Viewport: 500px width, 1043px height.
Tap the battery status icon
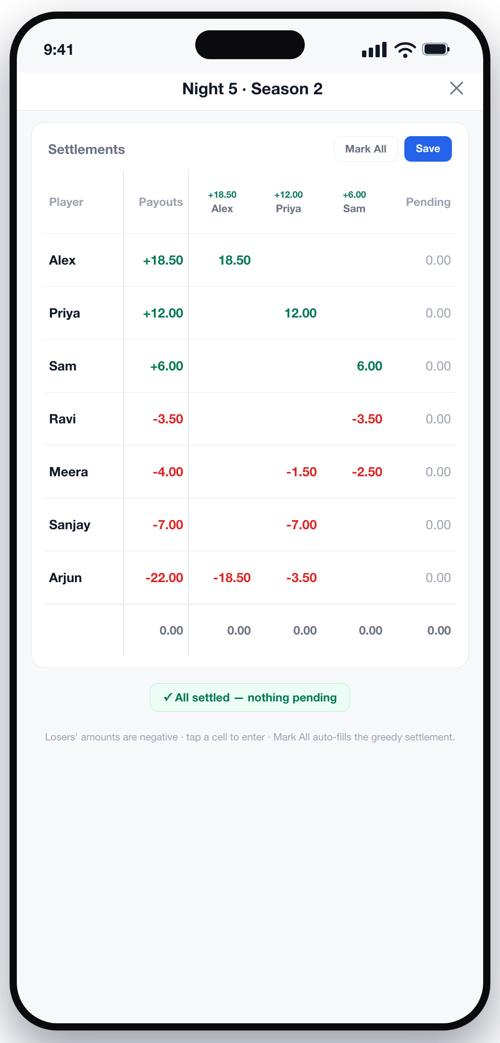pos(436,49)
